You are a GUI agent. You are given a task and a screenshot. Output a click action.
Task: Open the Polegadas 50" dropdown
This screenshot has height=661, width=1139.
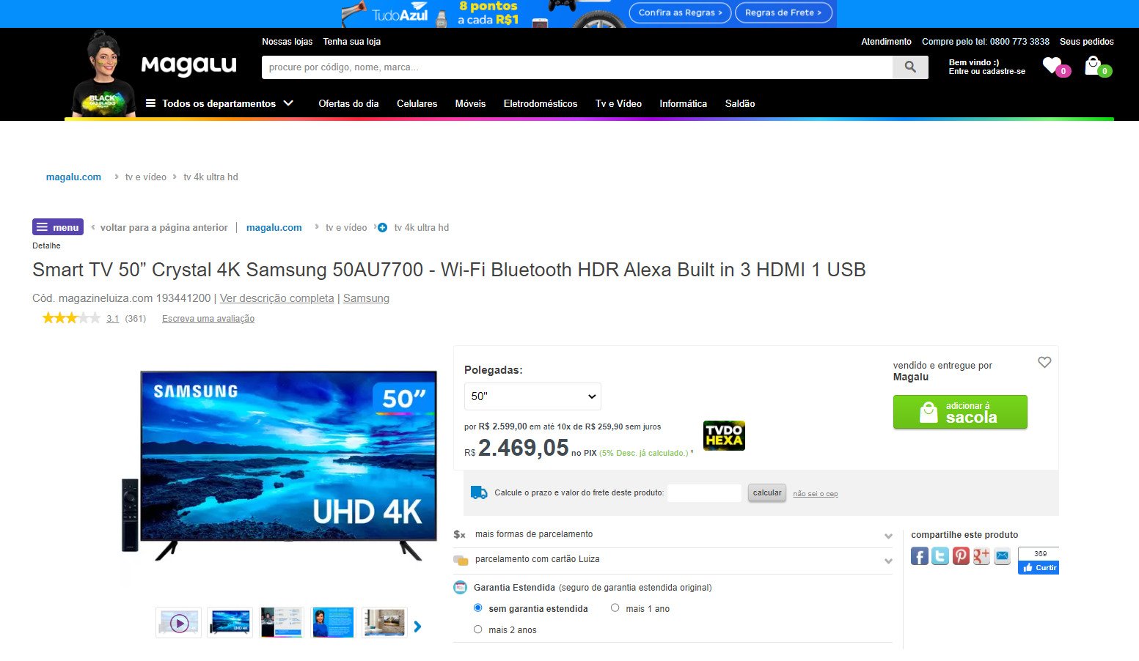tap(532, 396)
